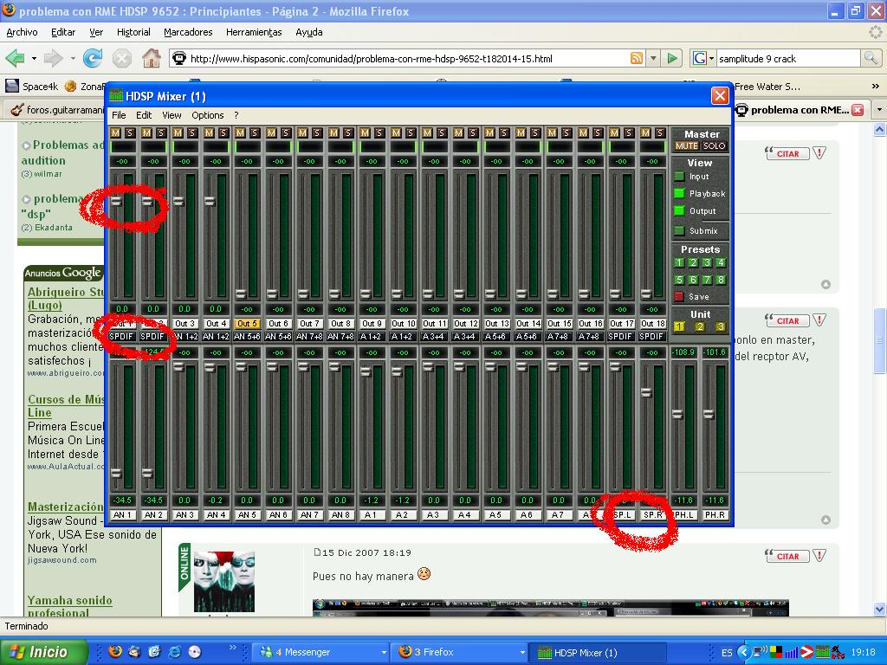The image size is (887, 665).
Task: Open the Marcadores menu in Firefox
Action: (188, 32)
